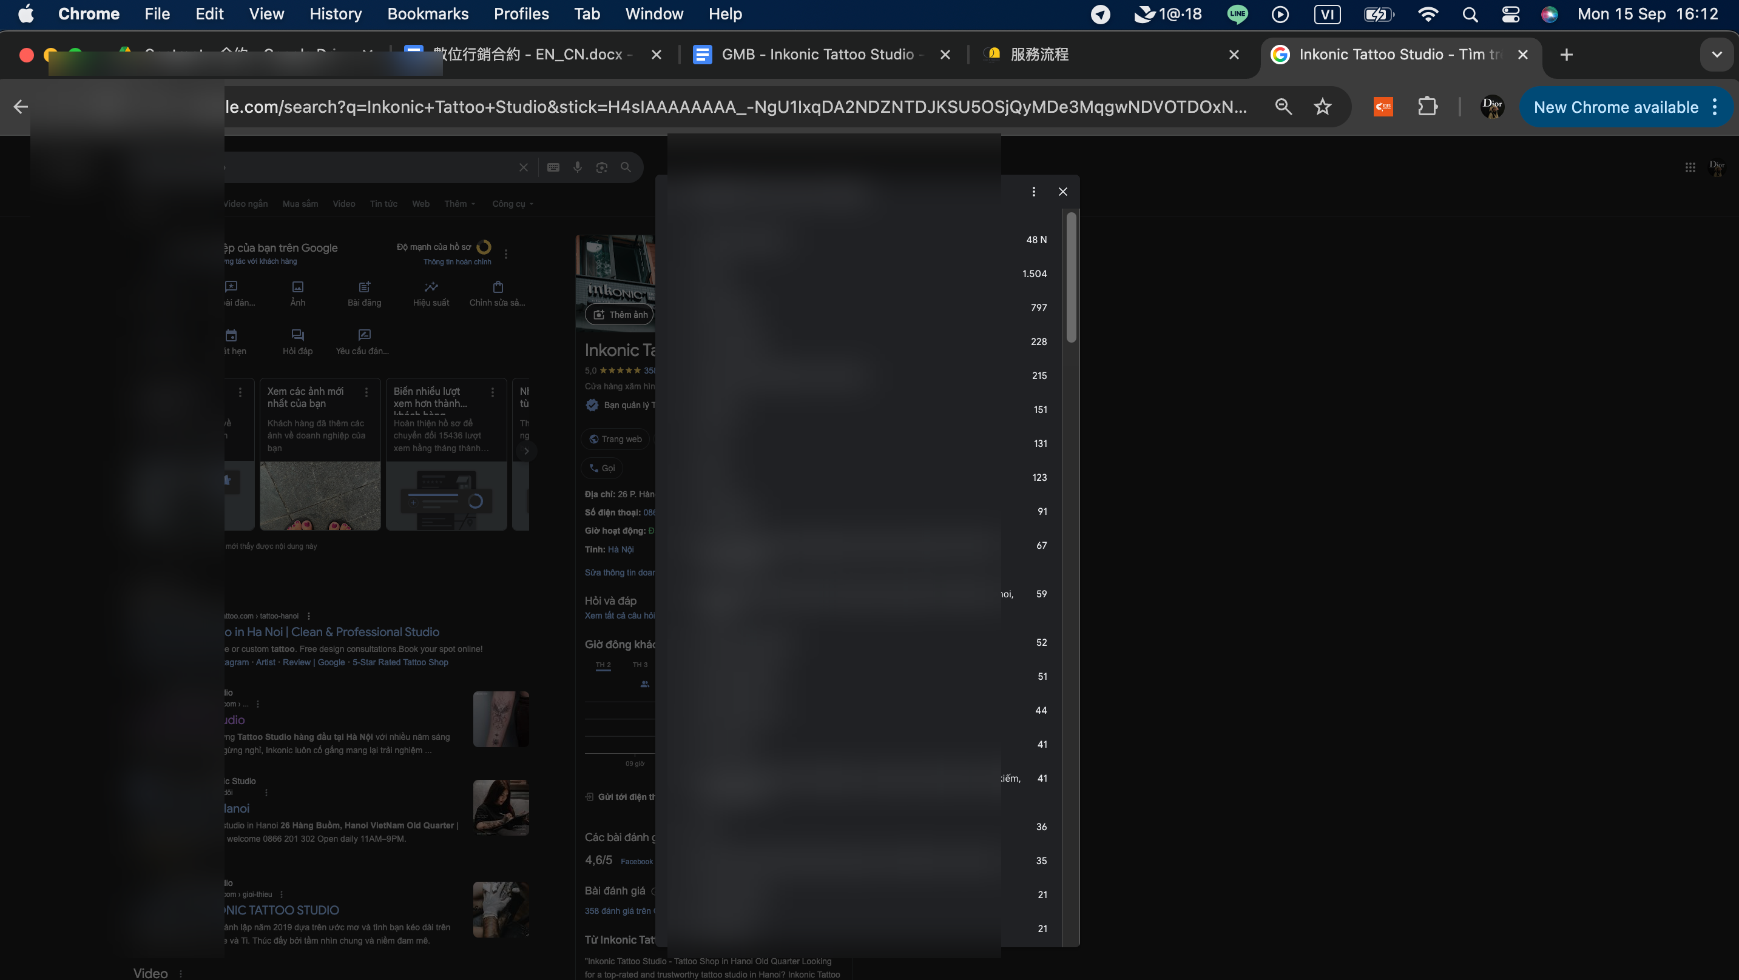1739x980 pixels.
Task: Bookmark this page with the star icon
Action: pyautogui.click(x=1323, y=107)
